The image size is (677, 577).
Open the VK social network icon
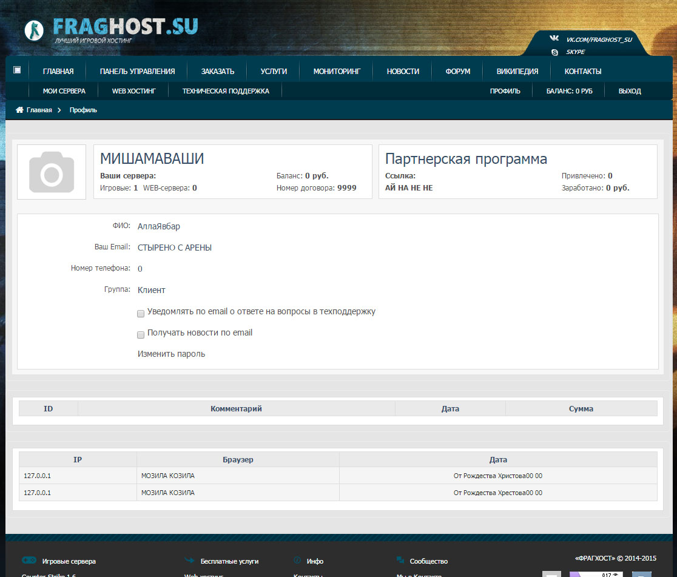tap(554, 38)
